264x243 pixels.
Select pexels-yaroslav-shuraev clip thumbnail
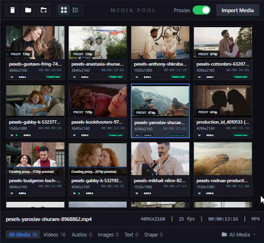pos(160,101)
